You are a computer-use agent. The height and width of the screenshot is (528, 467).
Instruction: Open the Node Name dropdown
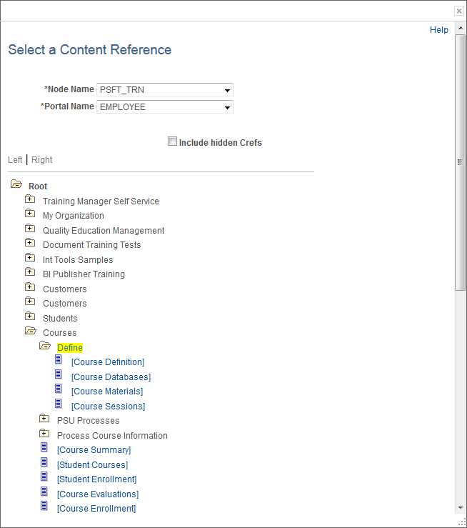[x=165, y=90]
